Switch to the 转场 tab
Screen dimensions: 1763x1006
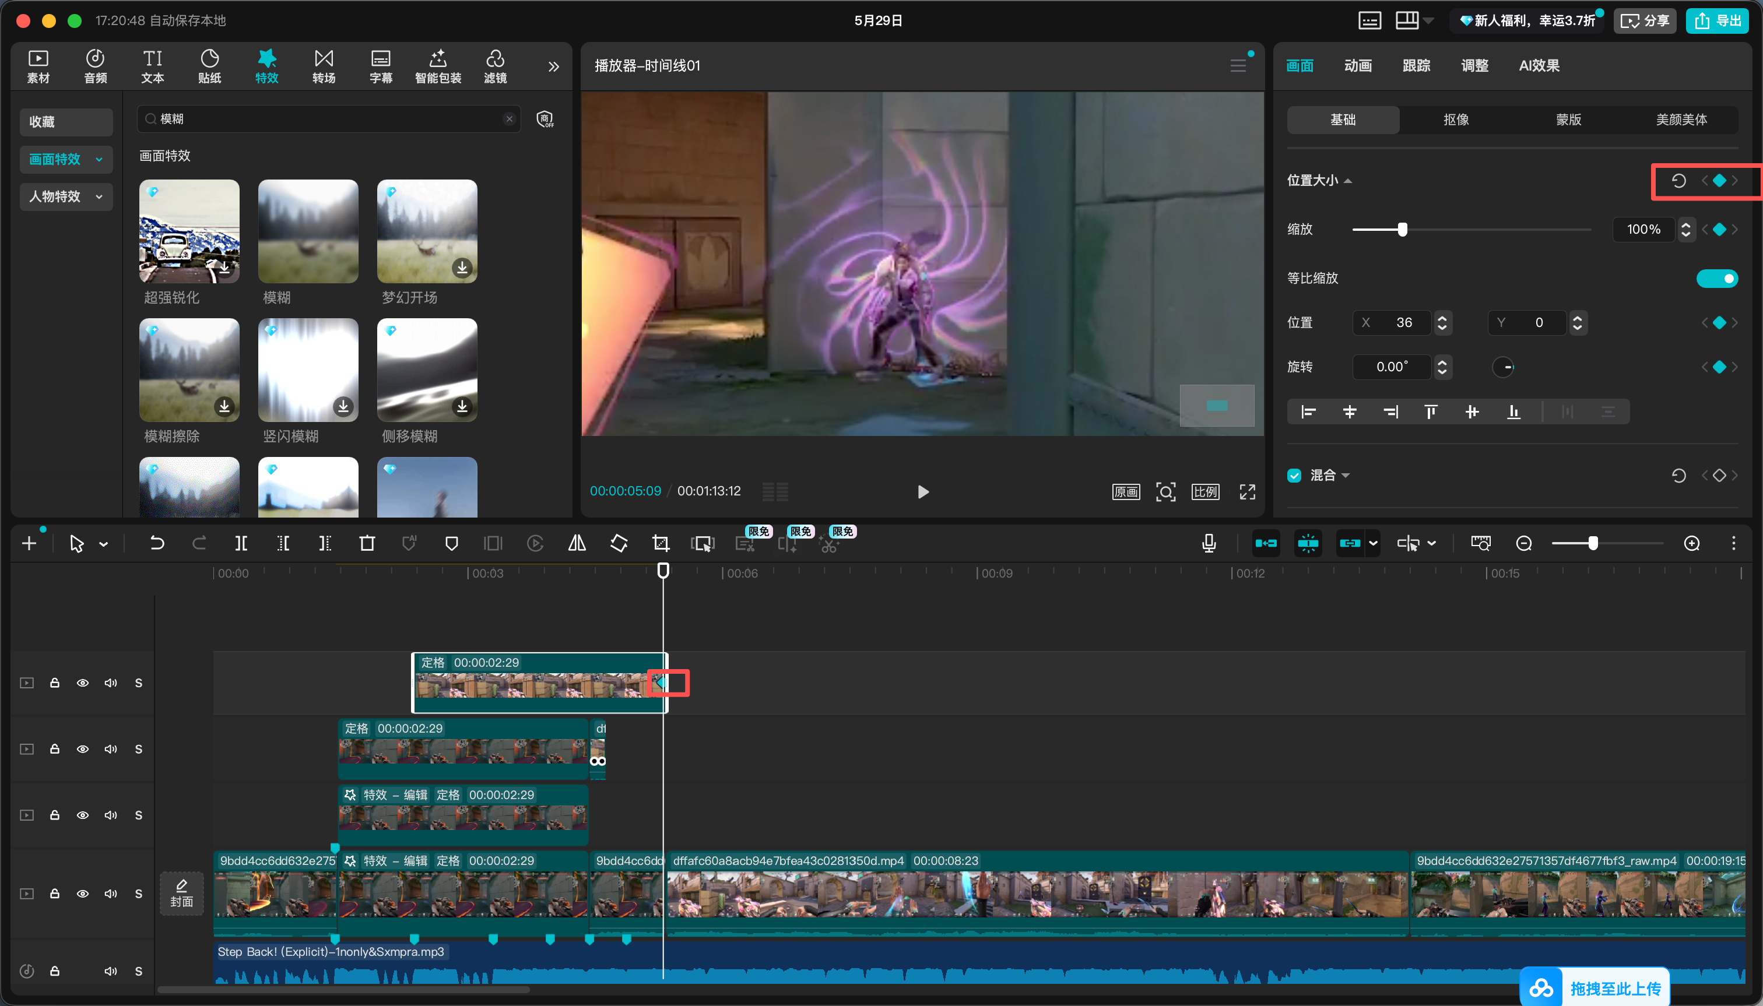click(324, 67)
